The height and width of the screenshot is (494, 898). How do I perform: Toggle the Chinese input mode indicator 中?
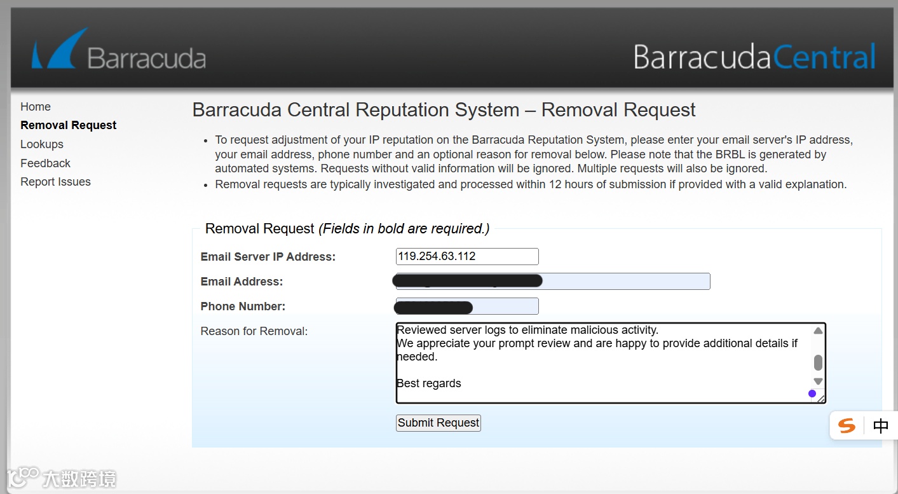(881, 425)
